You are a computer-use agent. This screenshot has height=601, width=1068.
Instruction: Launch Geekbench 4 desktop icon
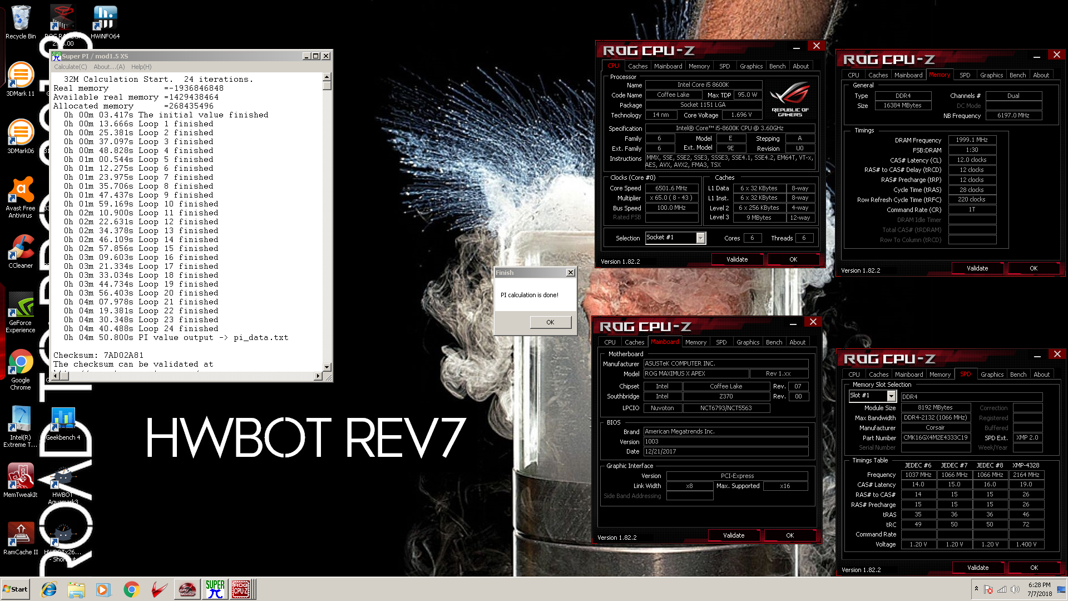click(x=63, y=424)
